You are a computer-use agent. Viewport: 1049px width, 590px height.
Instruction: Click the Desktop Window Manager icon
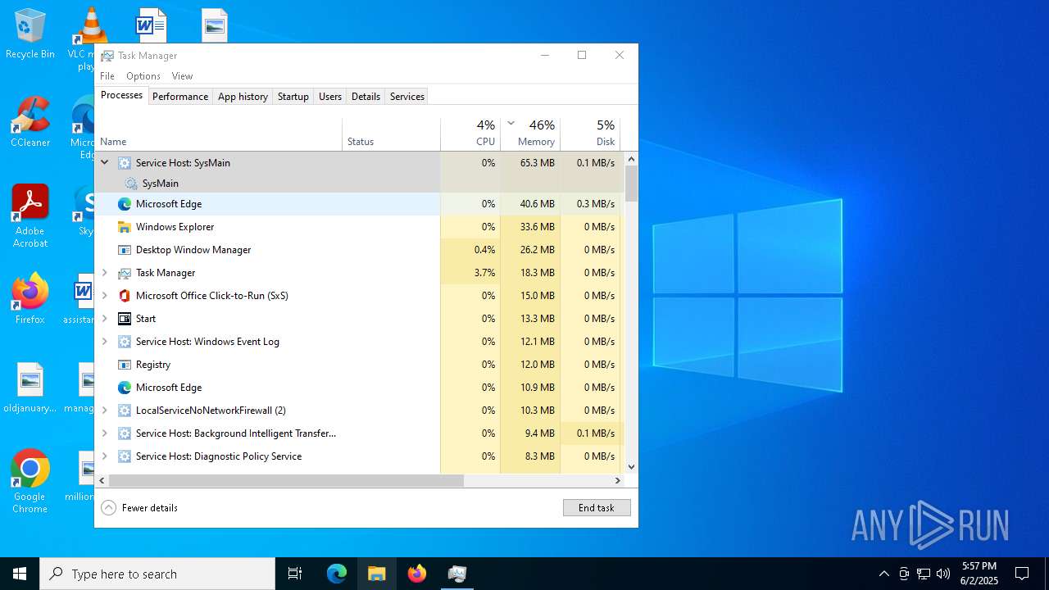[125, 250]
